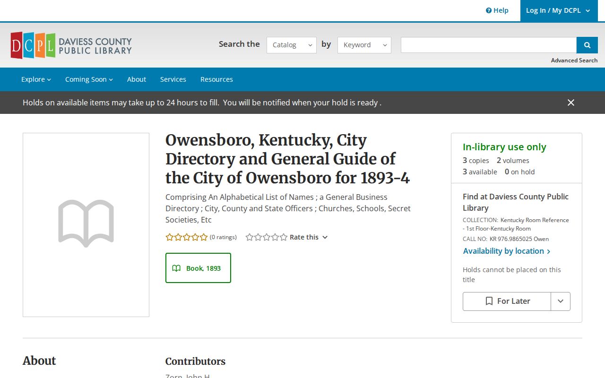
Task: Click the (0 ratings) text
Action: (223, 237)
